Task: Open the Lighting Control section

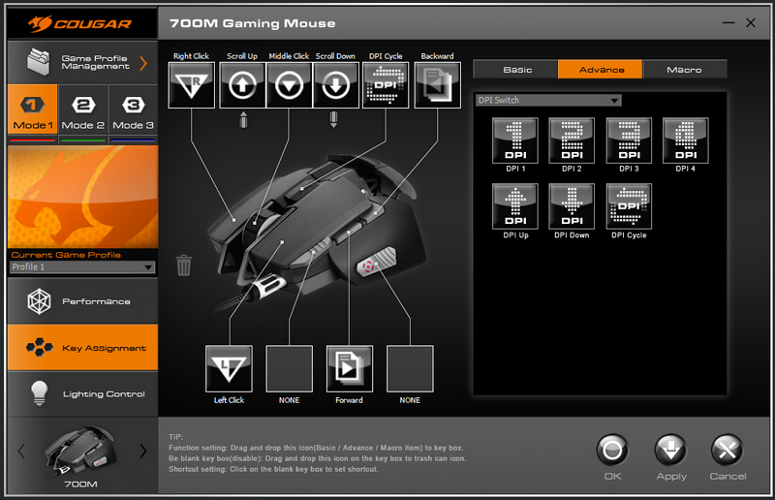Action: (83, 393)
